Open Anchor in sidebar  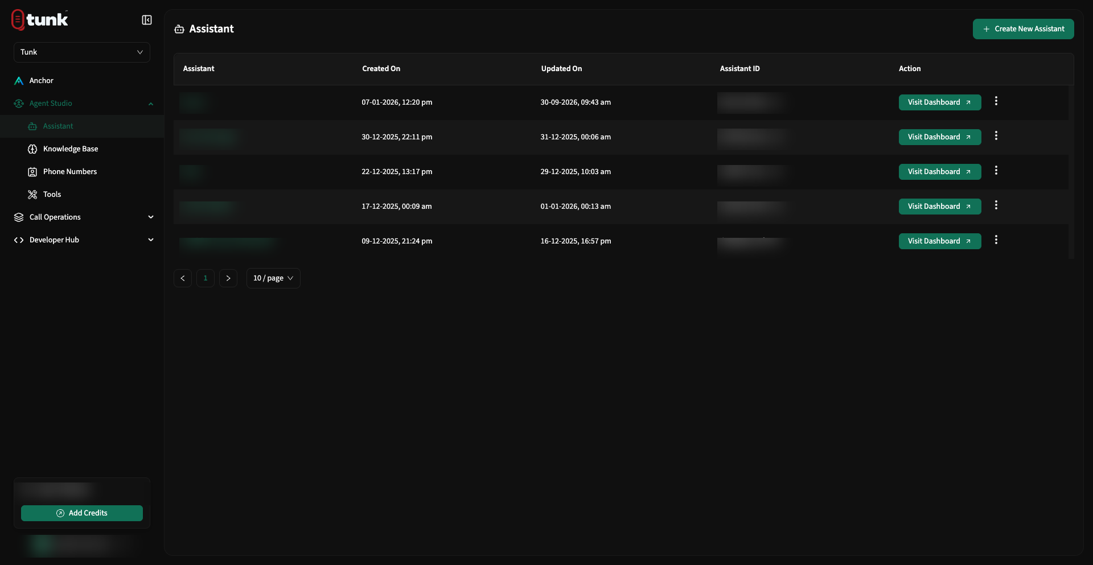pyautogui.click(x=41, y=81)
